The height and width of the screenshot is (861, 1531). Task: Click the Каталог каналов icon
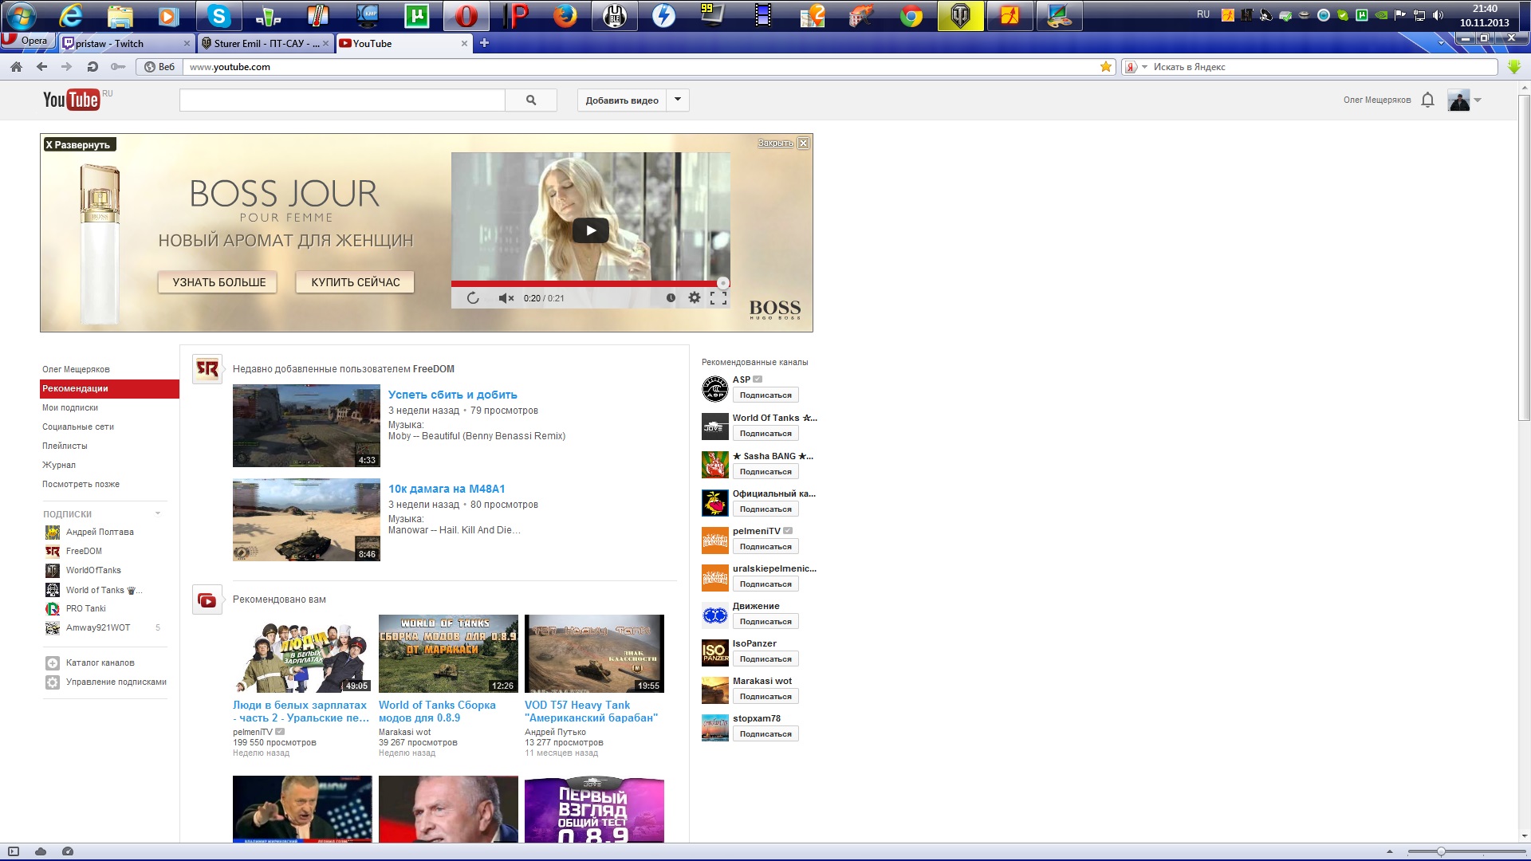pyautogui.click(x=53, y=663)
